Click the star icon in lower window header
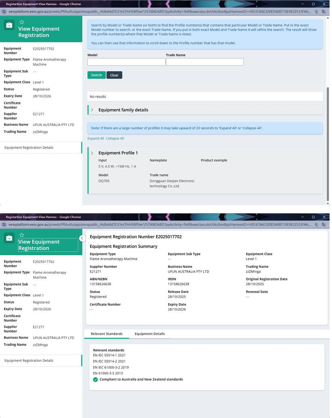 [x=22, y=235]
